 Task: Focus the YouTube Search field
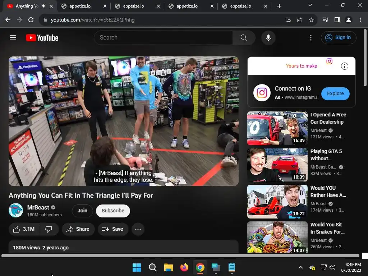tap(164, 37)
